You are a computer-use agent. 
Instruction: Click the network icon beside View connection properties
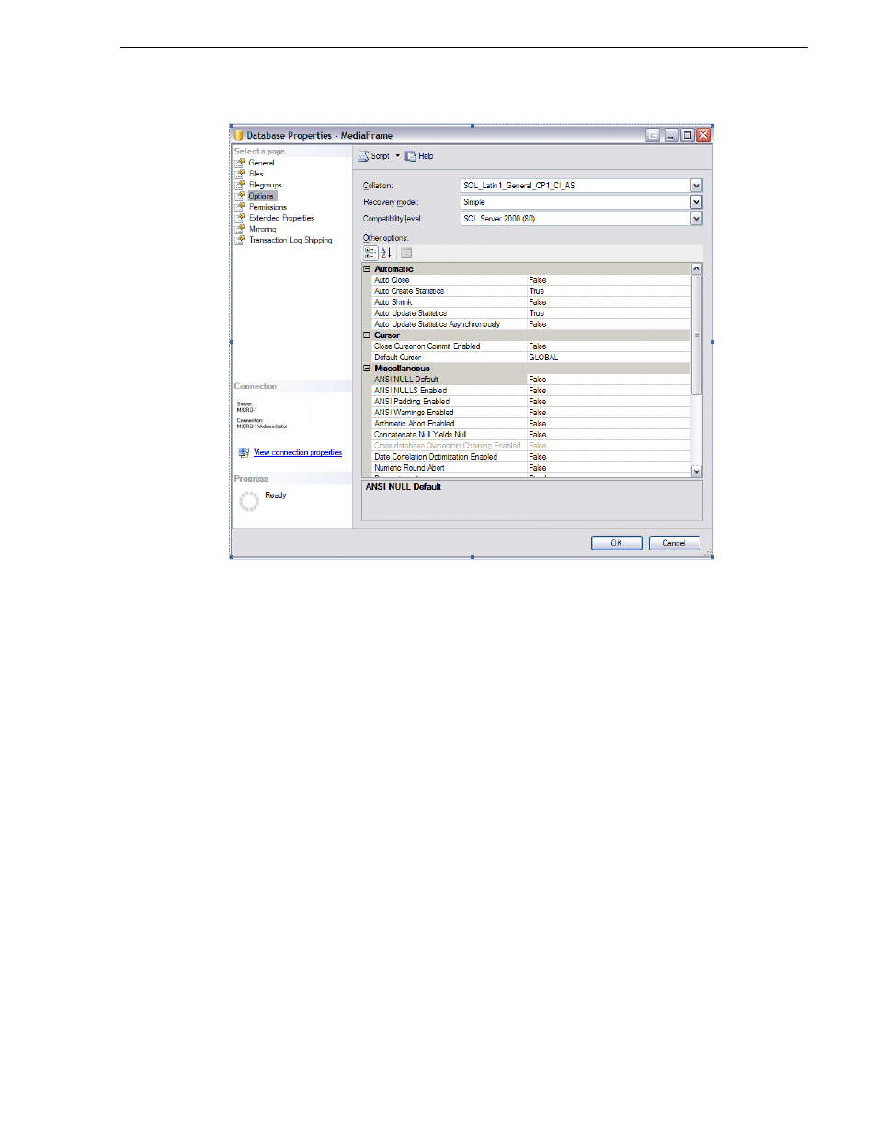pos(244,452)
